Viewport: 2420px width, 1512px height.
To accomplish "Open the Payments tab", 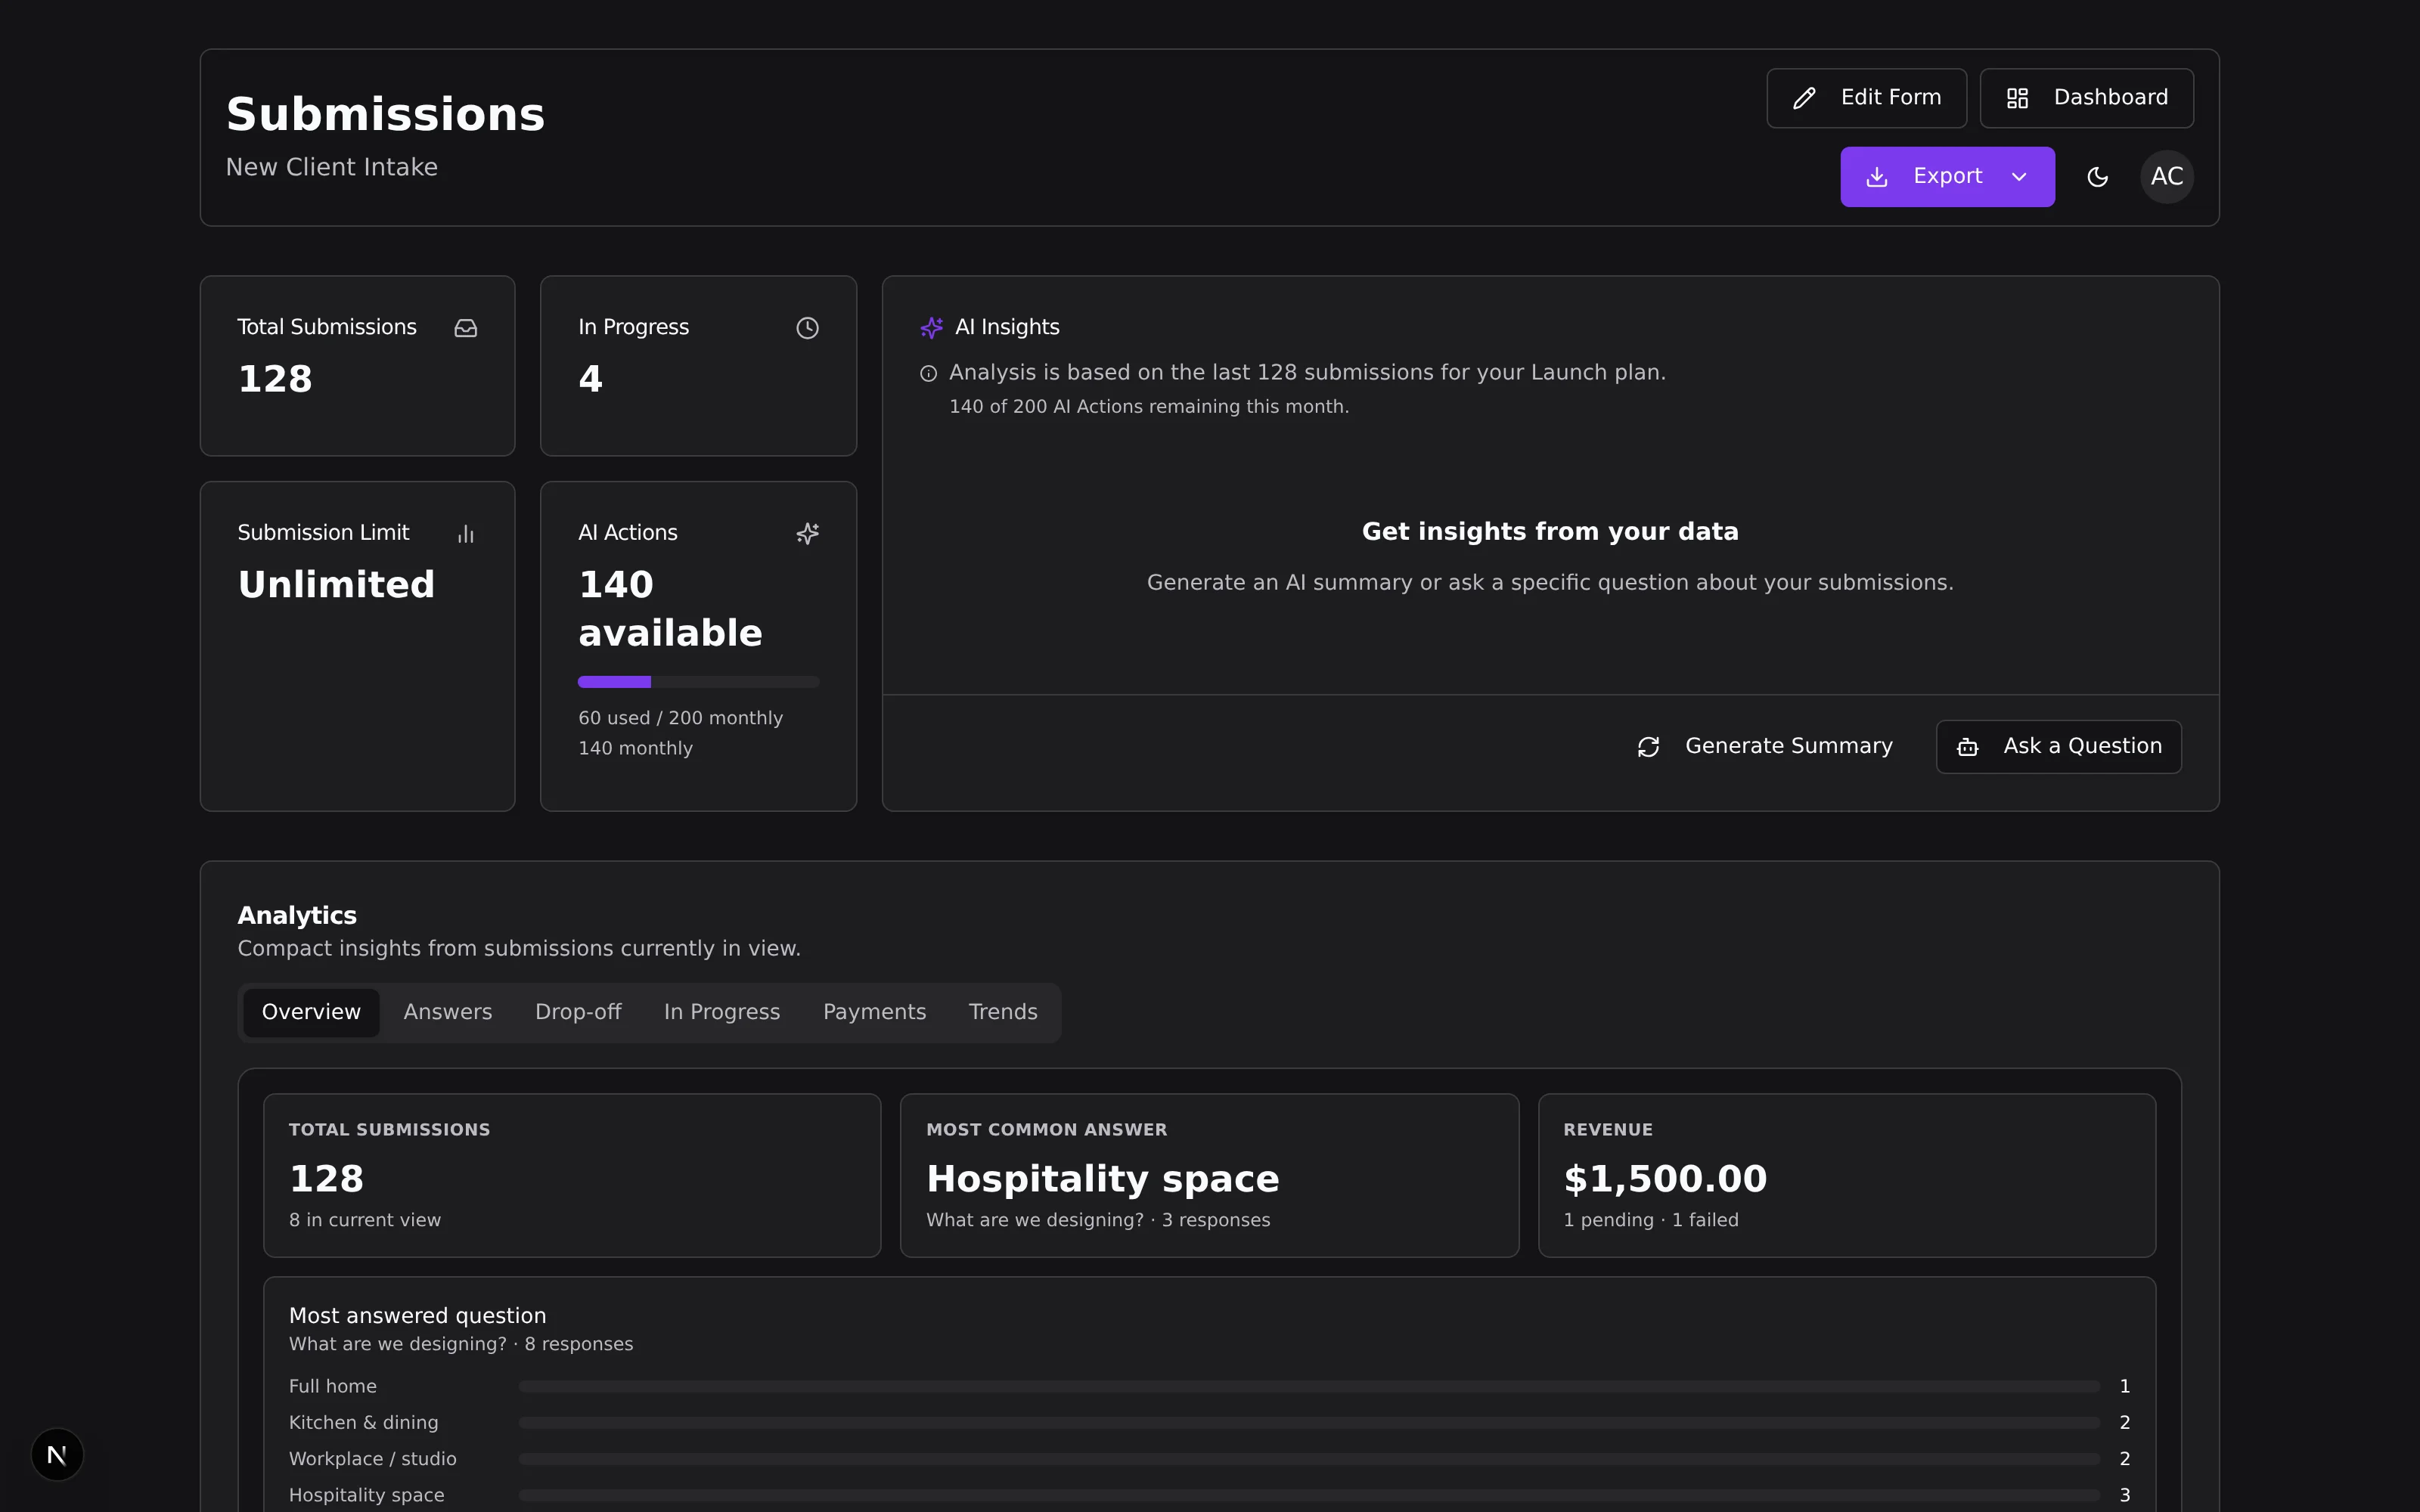I will click(874, 1013).
